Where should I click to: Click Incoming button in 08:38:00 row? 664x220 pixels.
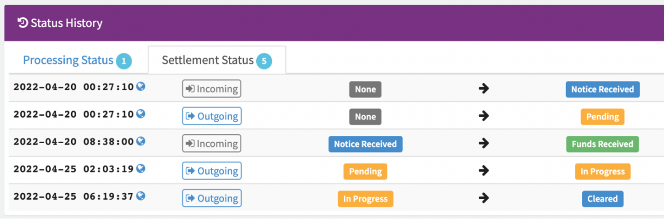point(212,144)
